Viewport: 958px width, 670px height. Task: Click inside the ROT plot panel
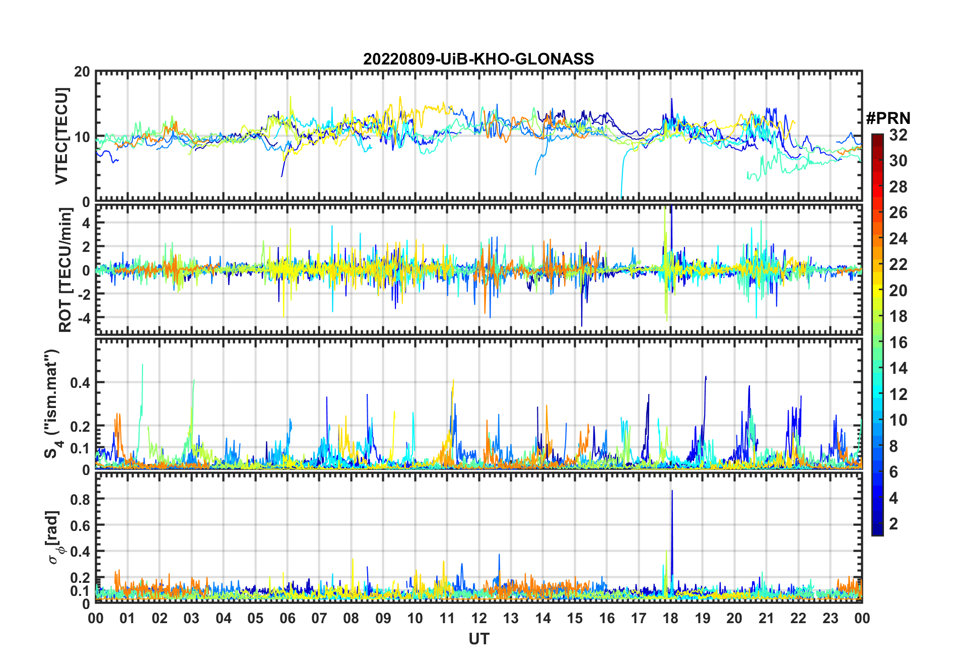pos(479,270)
